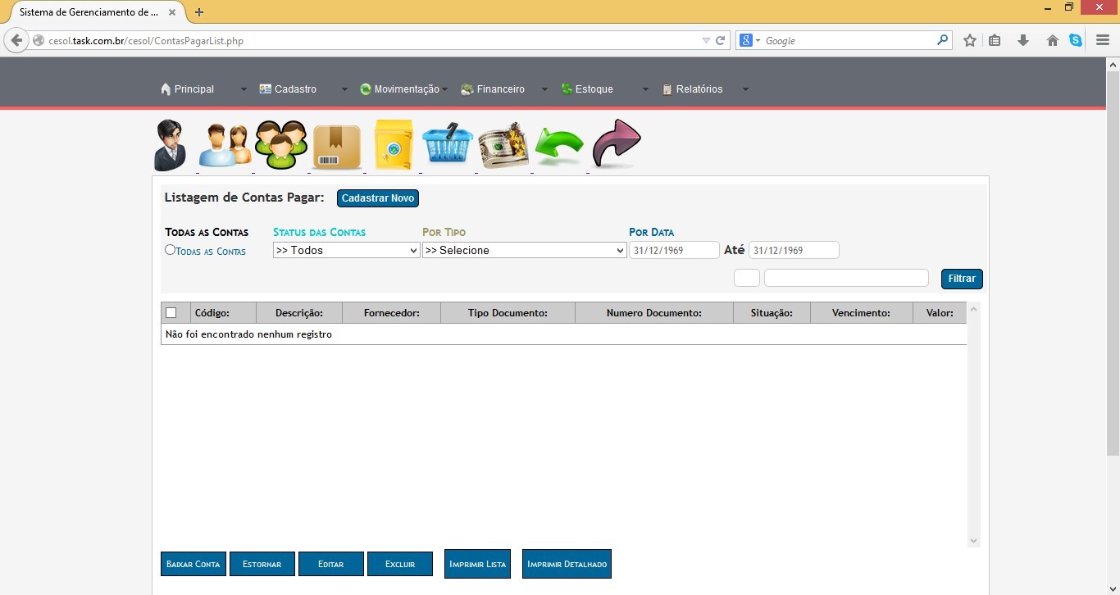Click the Baixar Conta button
This screenshot has width=1120, height=595.
click(x=193, y=564)
